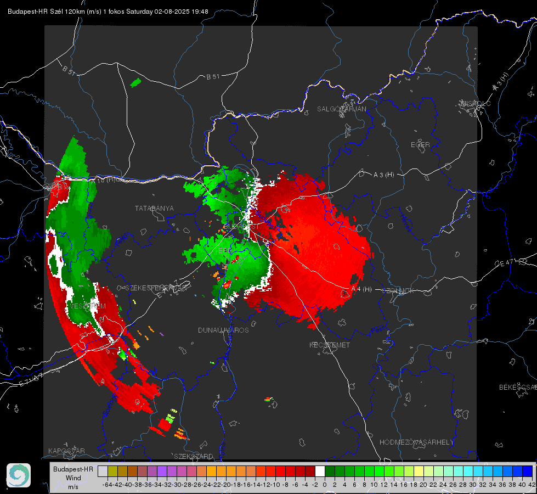This screenshot has height=494, width=537.
Task: Click the KECSKEMÉT city label
Action: pos(330,345)
